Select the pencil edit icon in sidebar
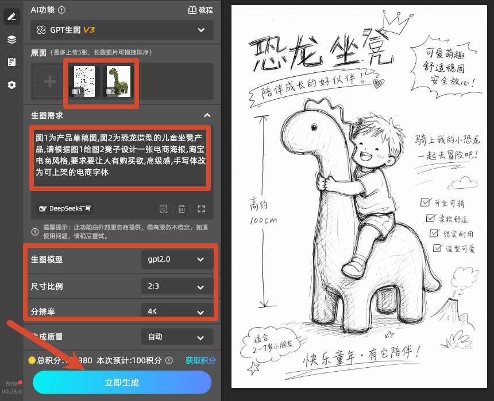This screenshot has height=401, width=494. (x=11, y=17)
